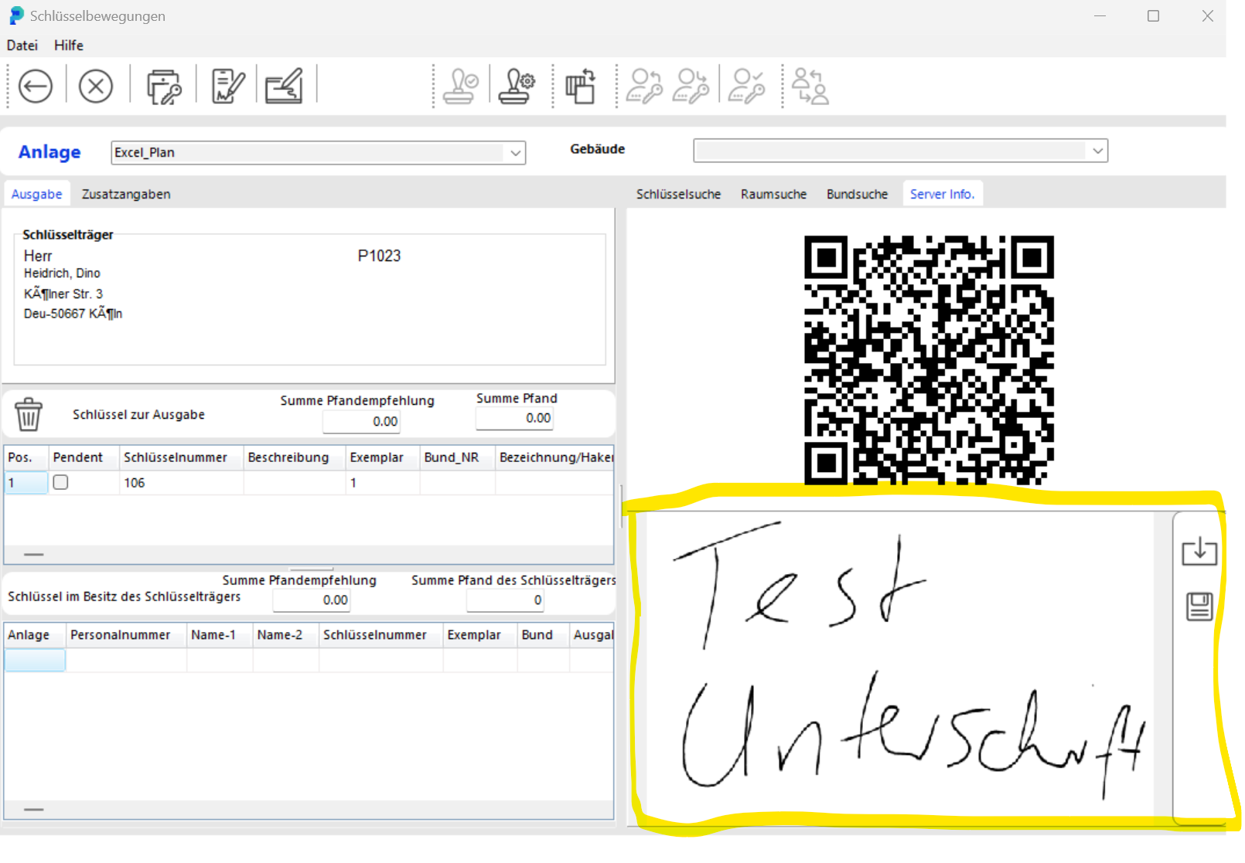Click the stamp with gear settings icon

[x=517, y=86]
